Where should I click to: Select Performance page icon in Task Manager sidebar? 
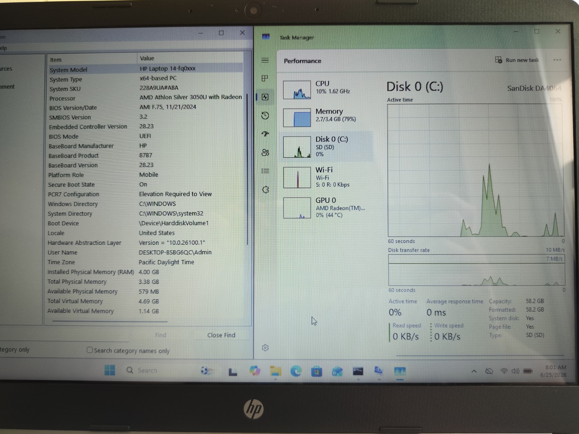[265, 97]
